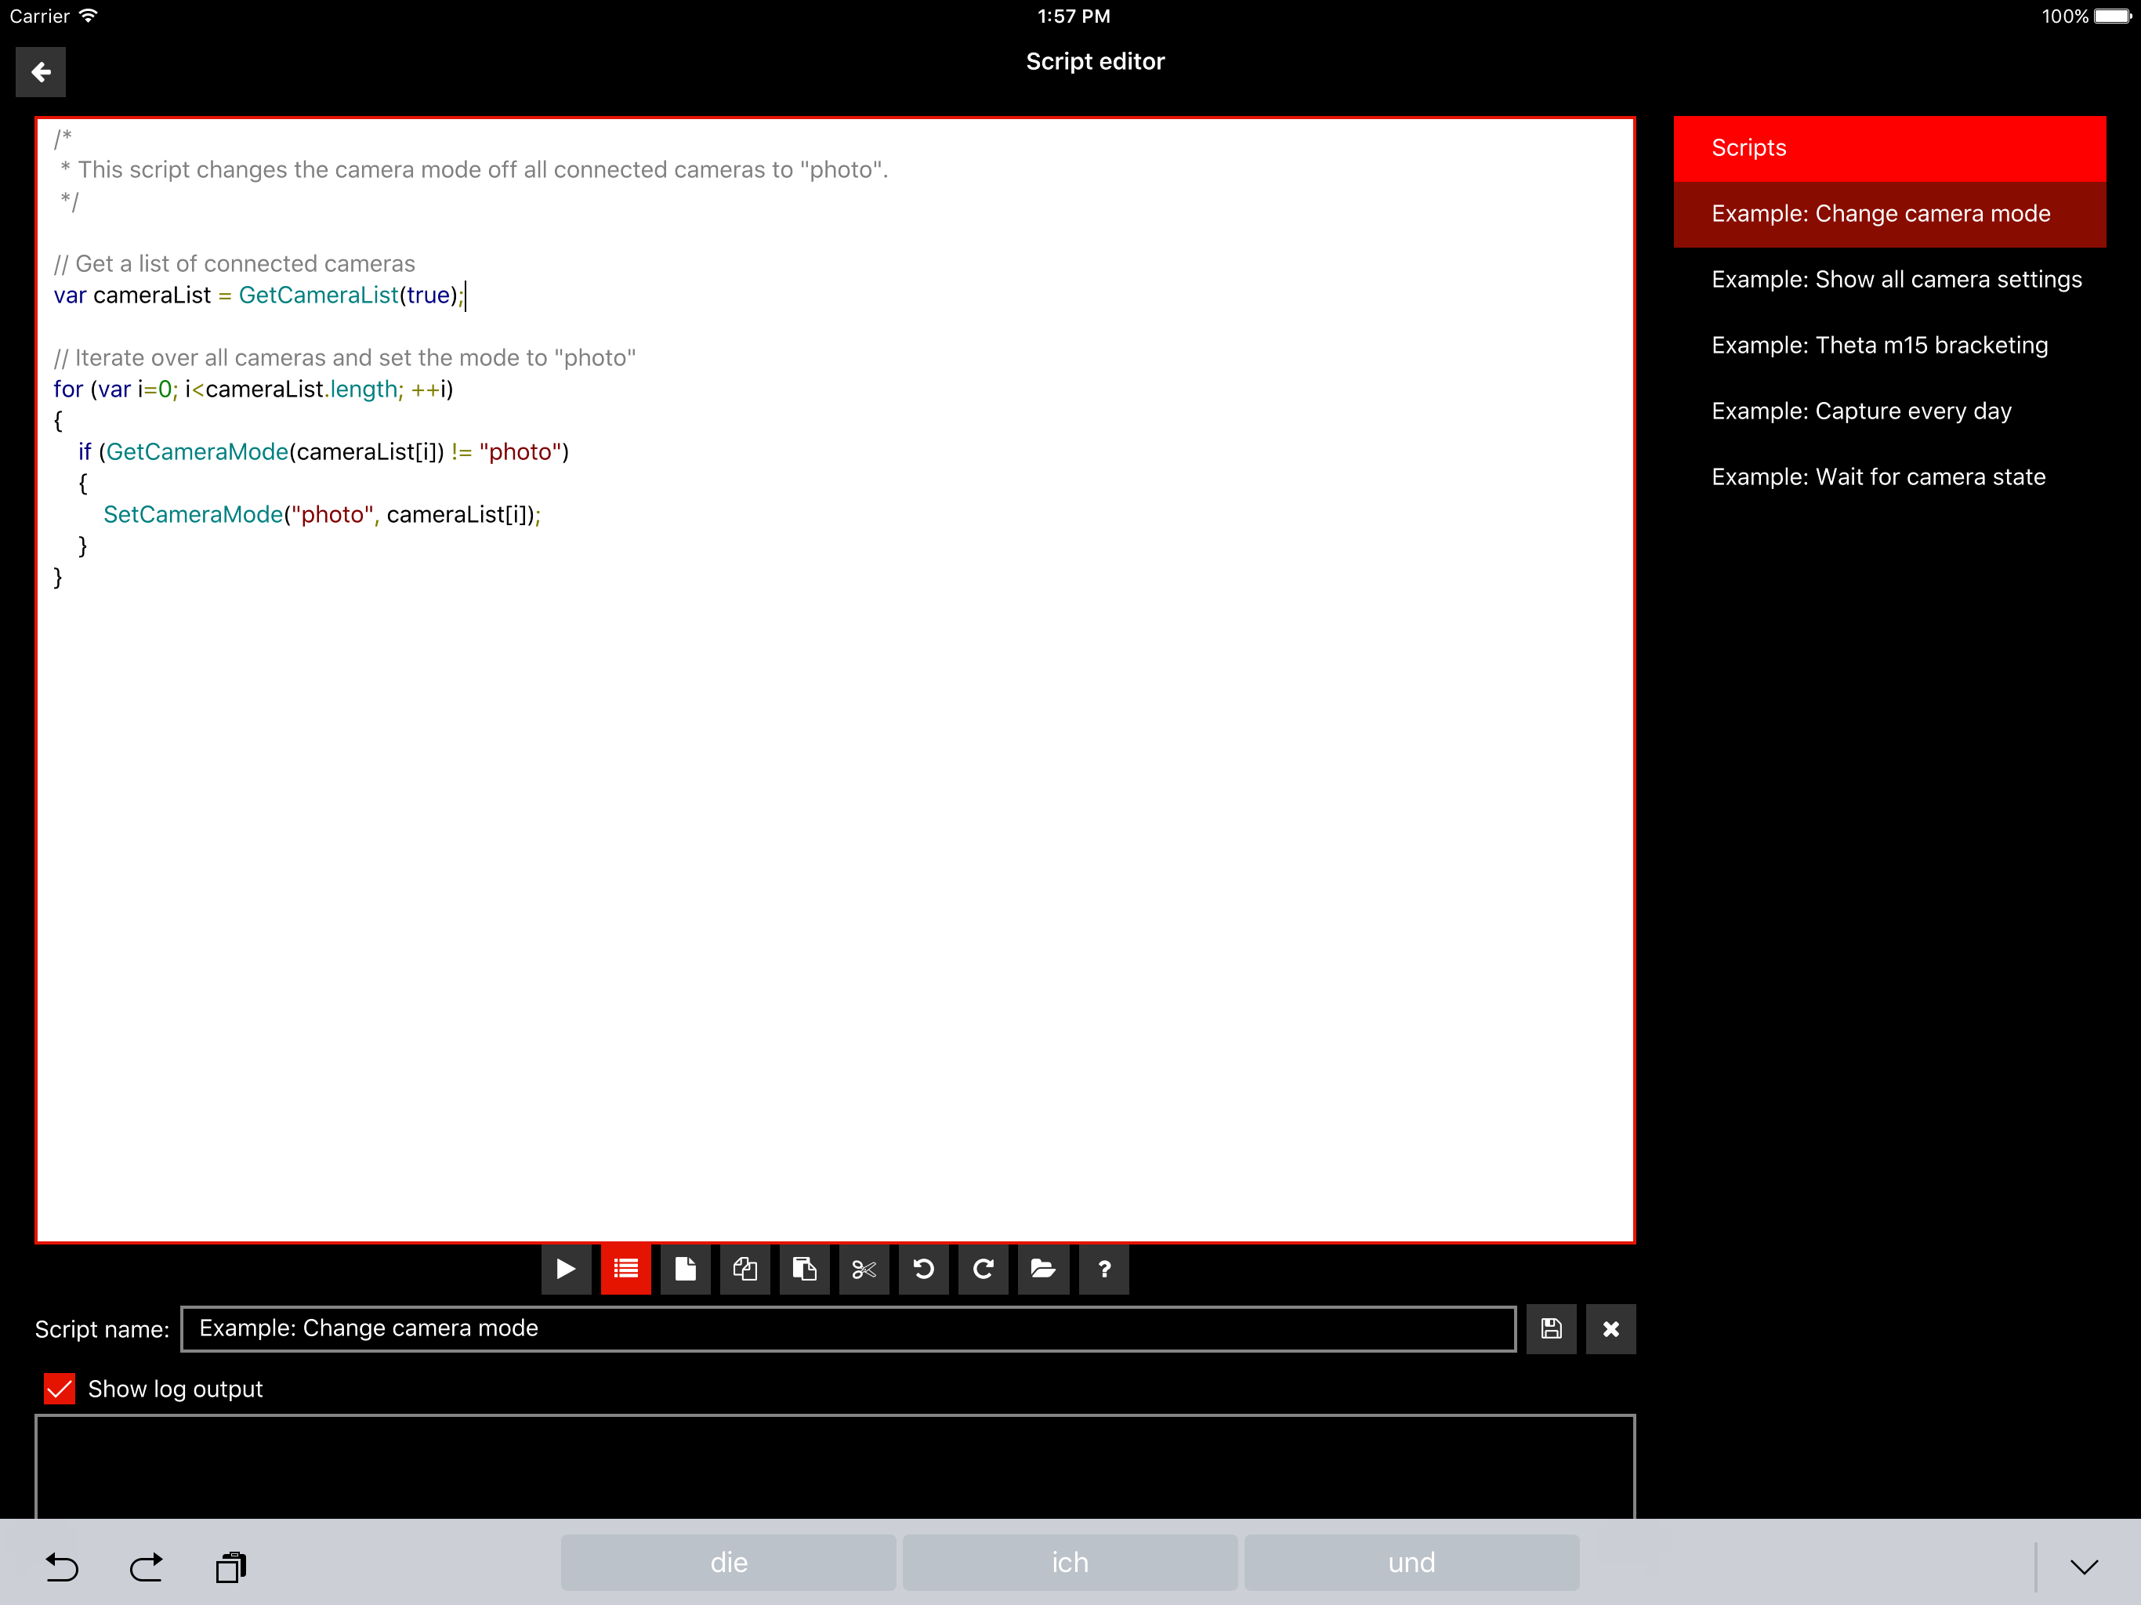
Task: Select Example: Show all camera settings
Action: (1895, 280)
